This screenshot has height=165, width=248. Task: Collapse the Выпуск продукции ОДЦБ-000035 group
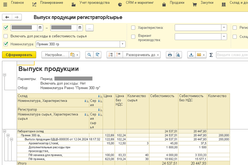(x=11, y=139)
